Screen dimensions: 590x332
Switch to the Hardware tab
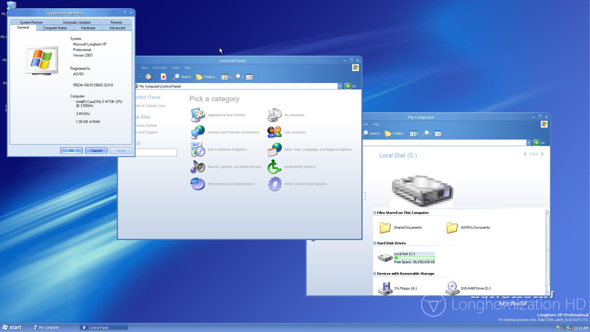pos(88,28)
